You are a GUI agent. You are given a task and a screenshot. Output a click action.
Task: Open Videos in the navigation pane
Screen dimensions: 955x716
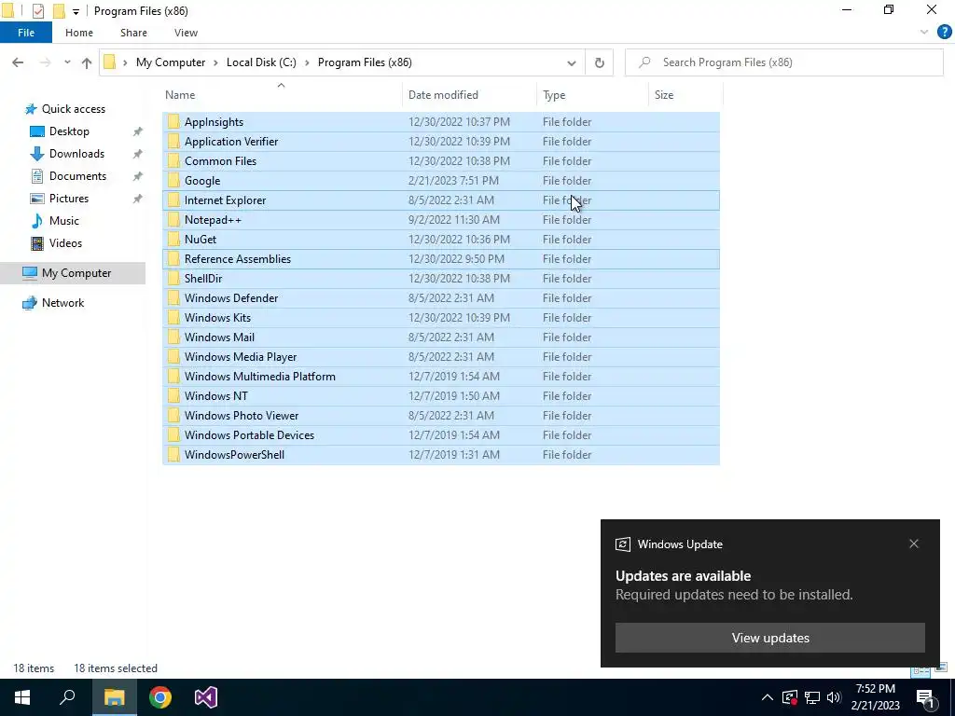[65, 243]
